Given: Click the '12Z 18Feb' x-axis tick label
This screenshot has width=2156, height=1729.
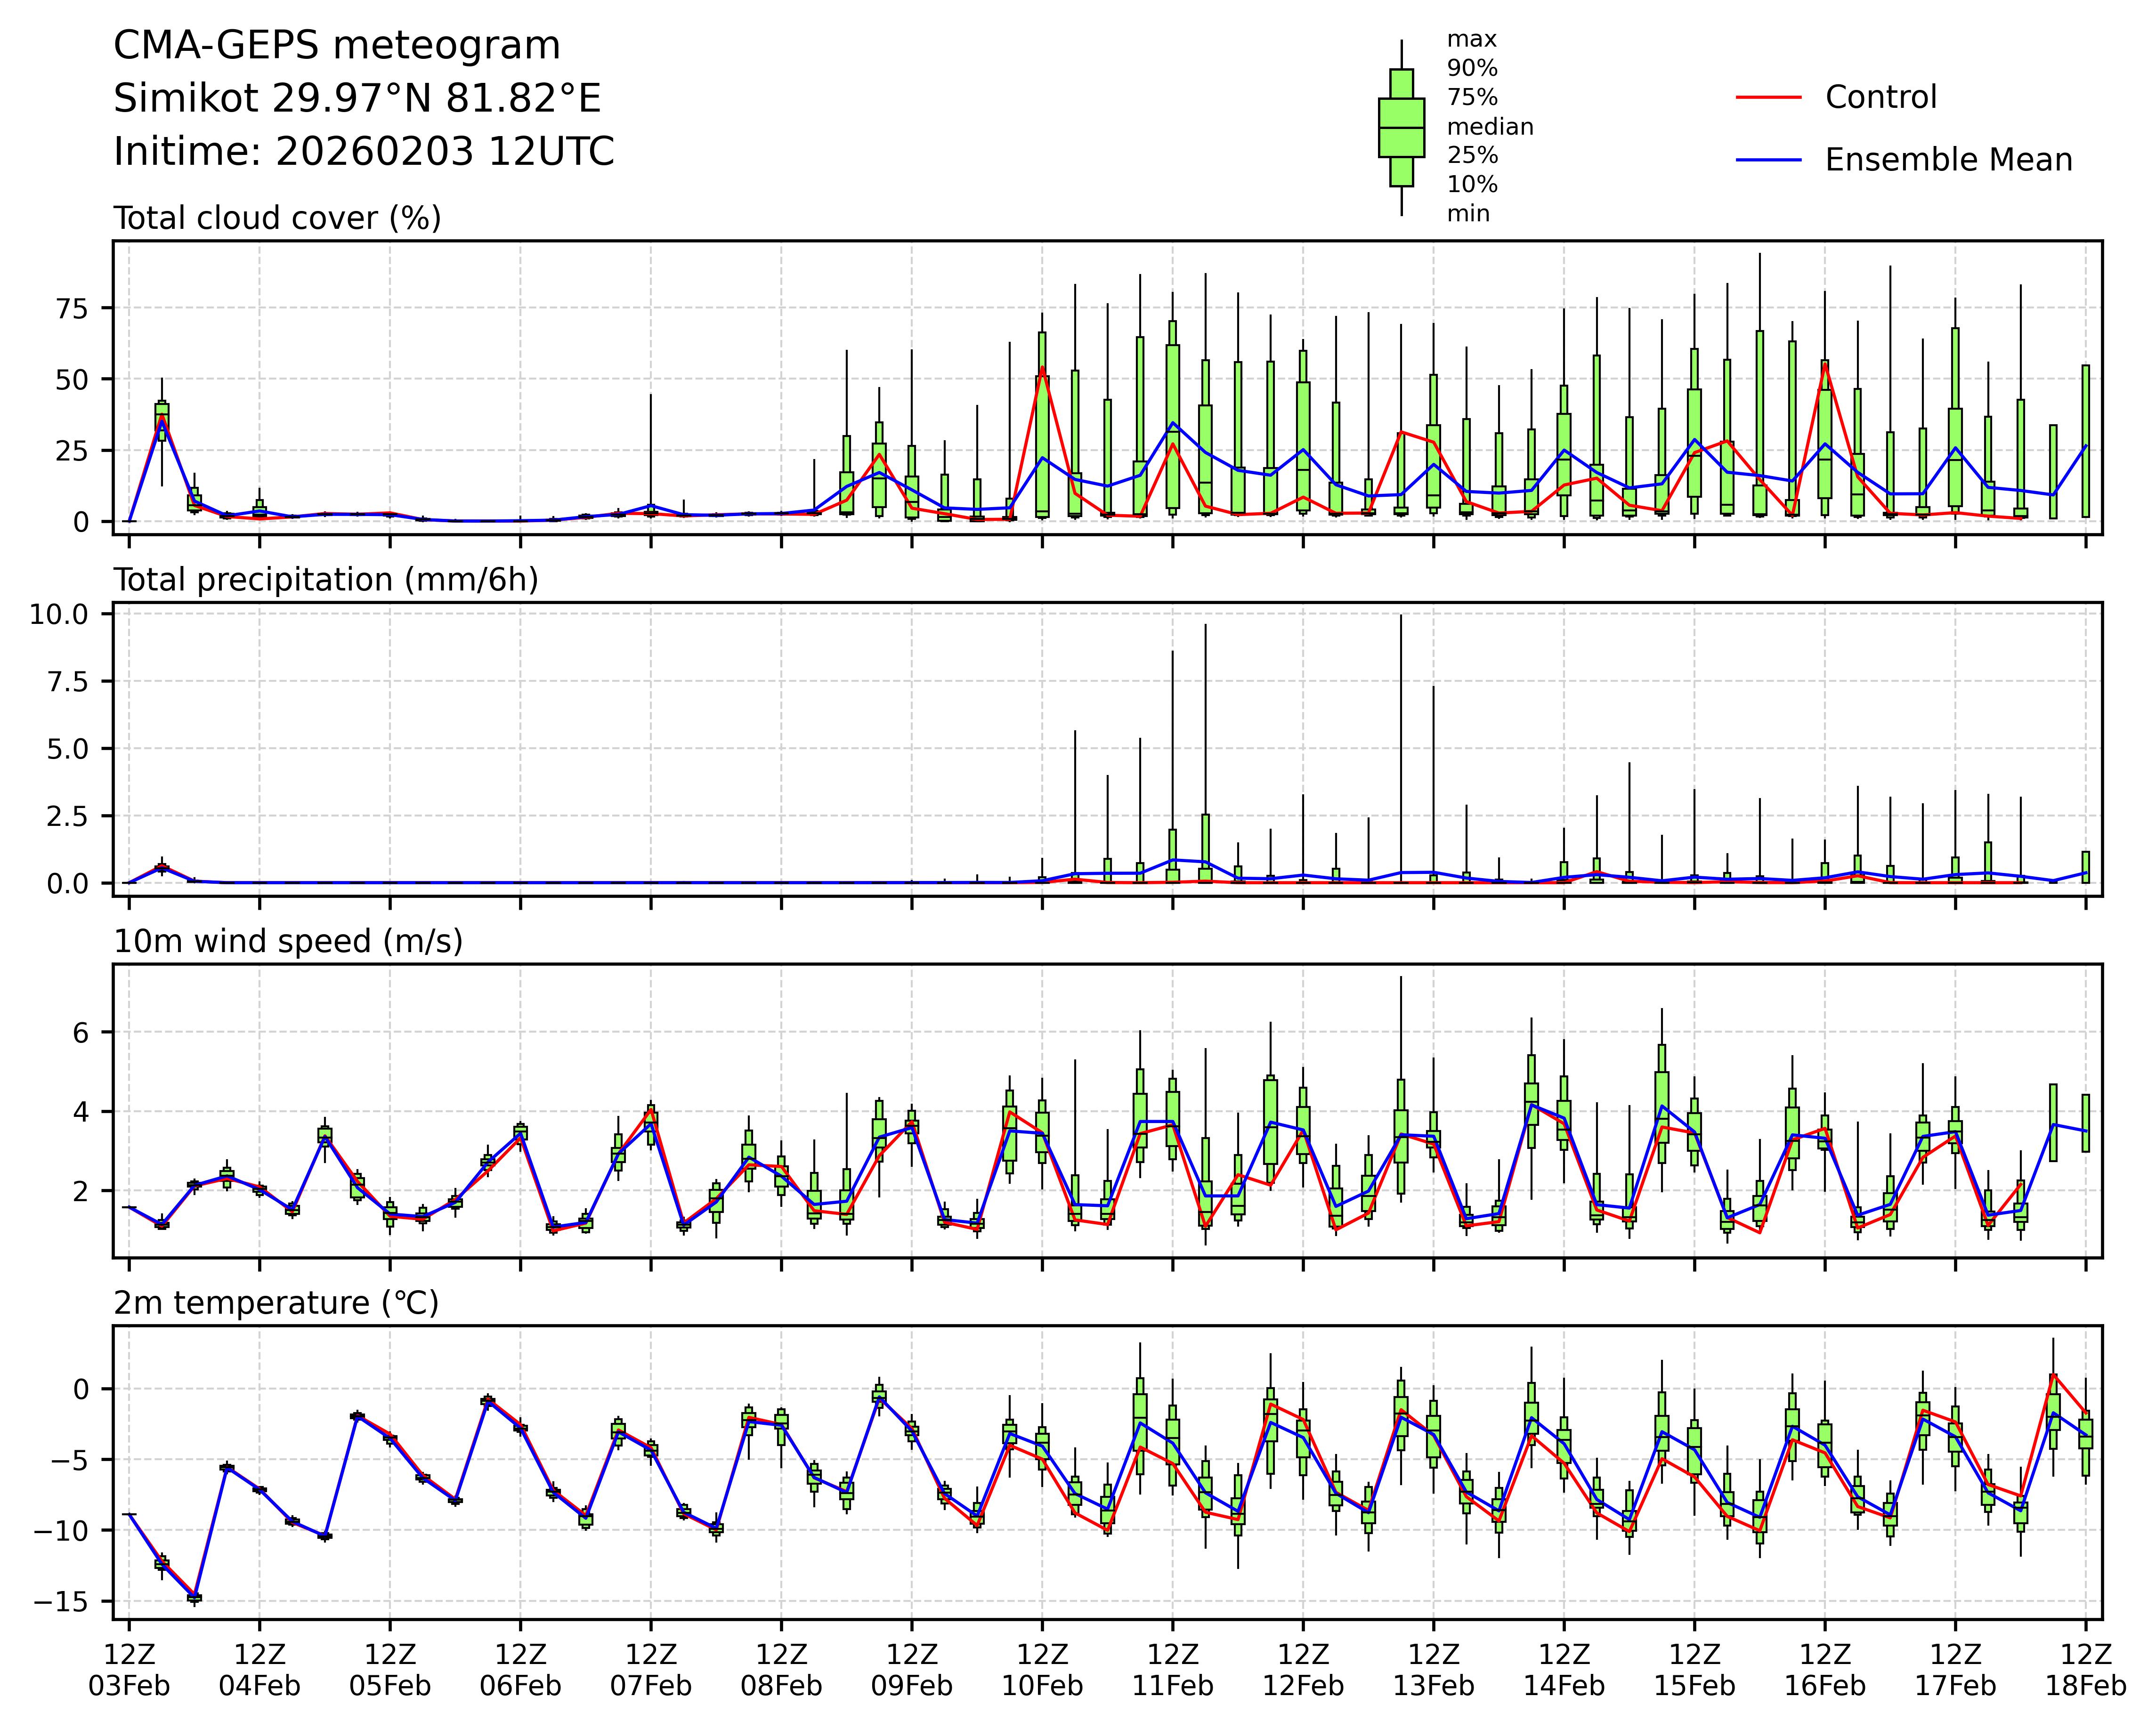Looking at the screenshot, I should [2085, 1669].
